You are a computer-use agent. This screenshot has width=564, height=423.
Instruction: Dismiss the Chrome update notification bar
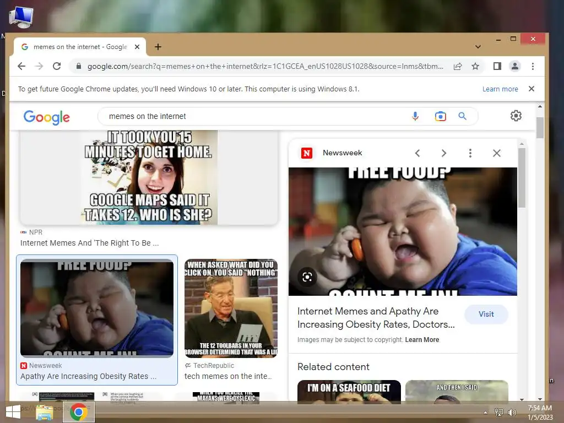tap(532, 89)
